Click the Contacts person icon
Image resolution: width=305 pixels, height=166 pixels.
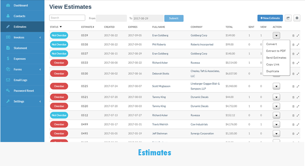tap(8, 16)
